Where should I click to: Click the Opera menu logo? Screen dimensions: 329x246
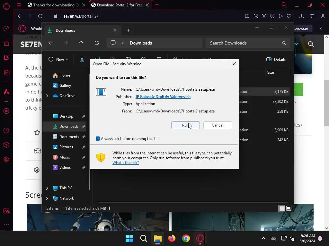pyautogui.click(x=6, y=6)
